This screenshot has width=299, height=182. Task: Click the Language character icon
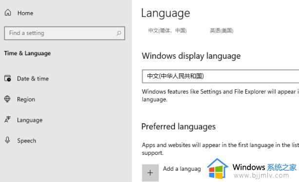point(7,120)
